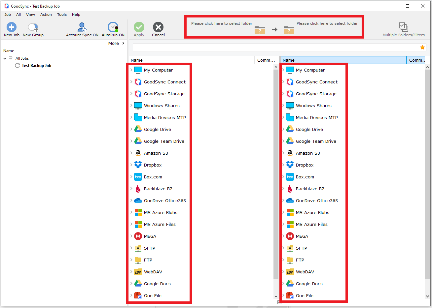
Task: Select the left folder question-mark icon
Action: coord(260,30)
